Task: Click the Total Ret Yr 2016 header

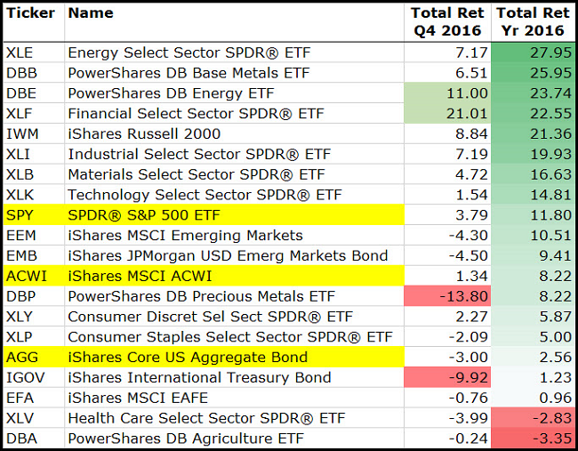Action: [x=532, y=22]
